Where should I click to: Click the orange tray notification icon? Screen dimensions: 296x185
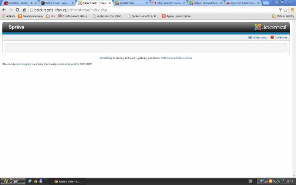270,181
